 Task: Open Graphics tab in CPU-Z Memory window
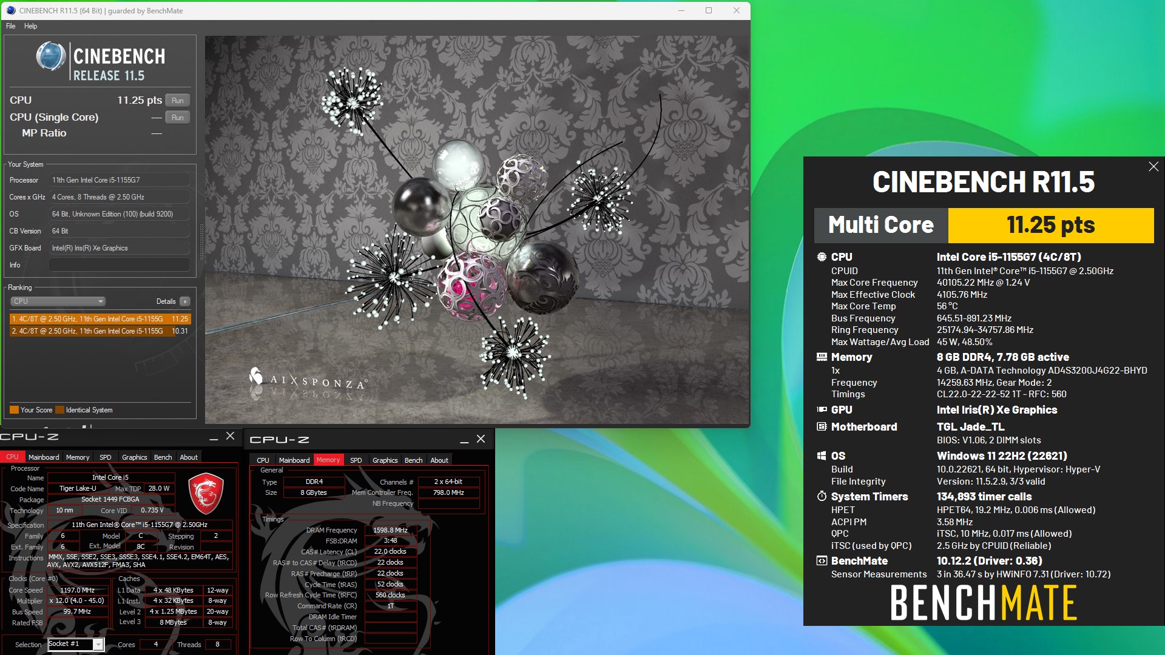tap(385, 460)
